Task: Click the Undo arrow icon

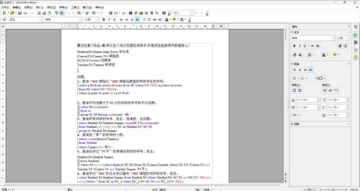Action: [93, 13]
